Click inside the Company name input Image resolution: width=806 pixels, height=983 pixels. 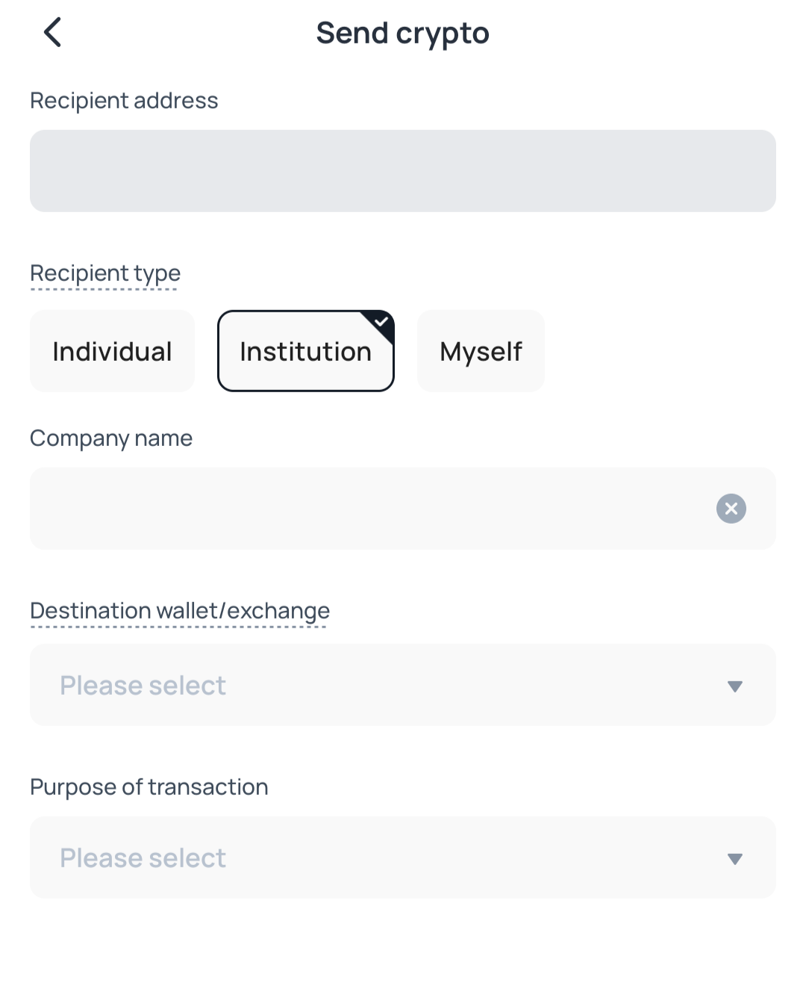[x=373, y=509]
